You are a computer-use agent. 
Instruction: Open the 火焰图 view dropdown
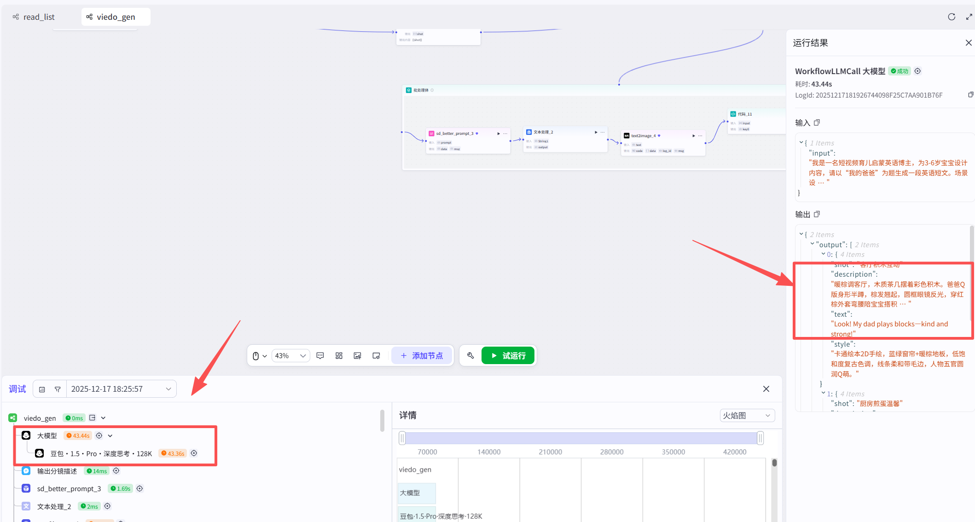tap(747, 416)
